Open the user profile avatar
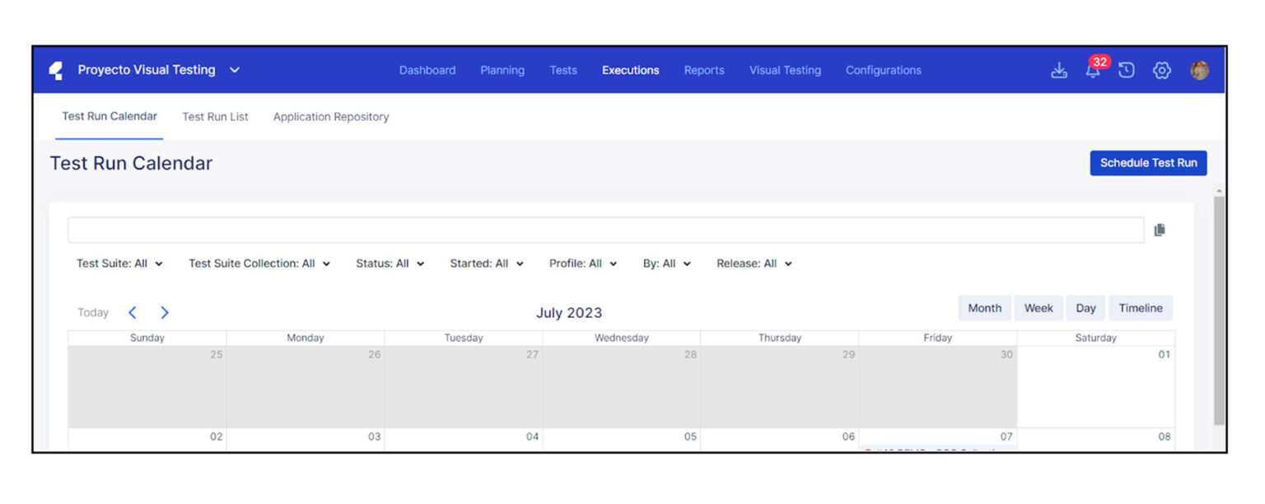 [x=1199, y=71]
